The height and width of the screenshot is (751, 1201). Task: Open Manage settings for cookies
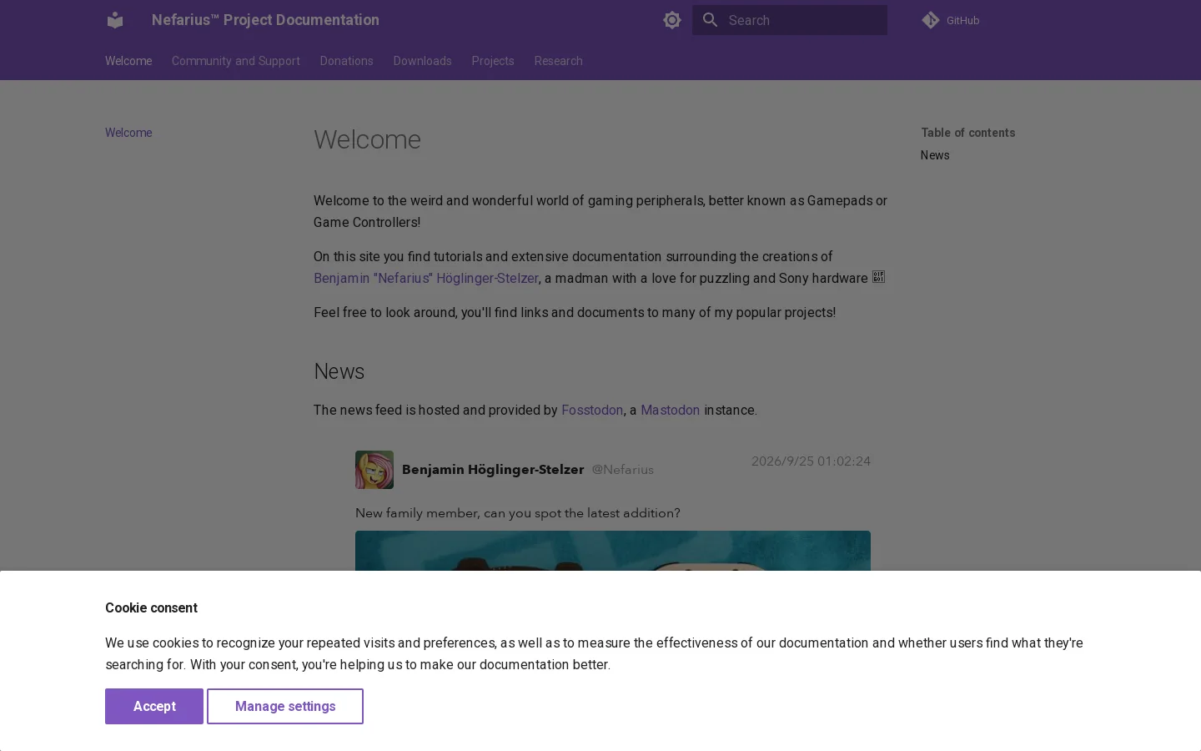pyautogui.click(x=285, y=706)
